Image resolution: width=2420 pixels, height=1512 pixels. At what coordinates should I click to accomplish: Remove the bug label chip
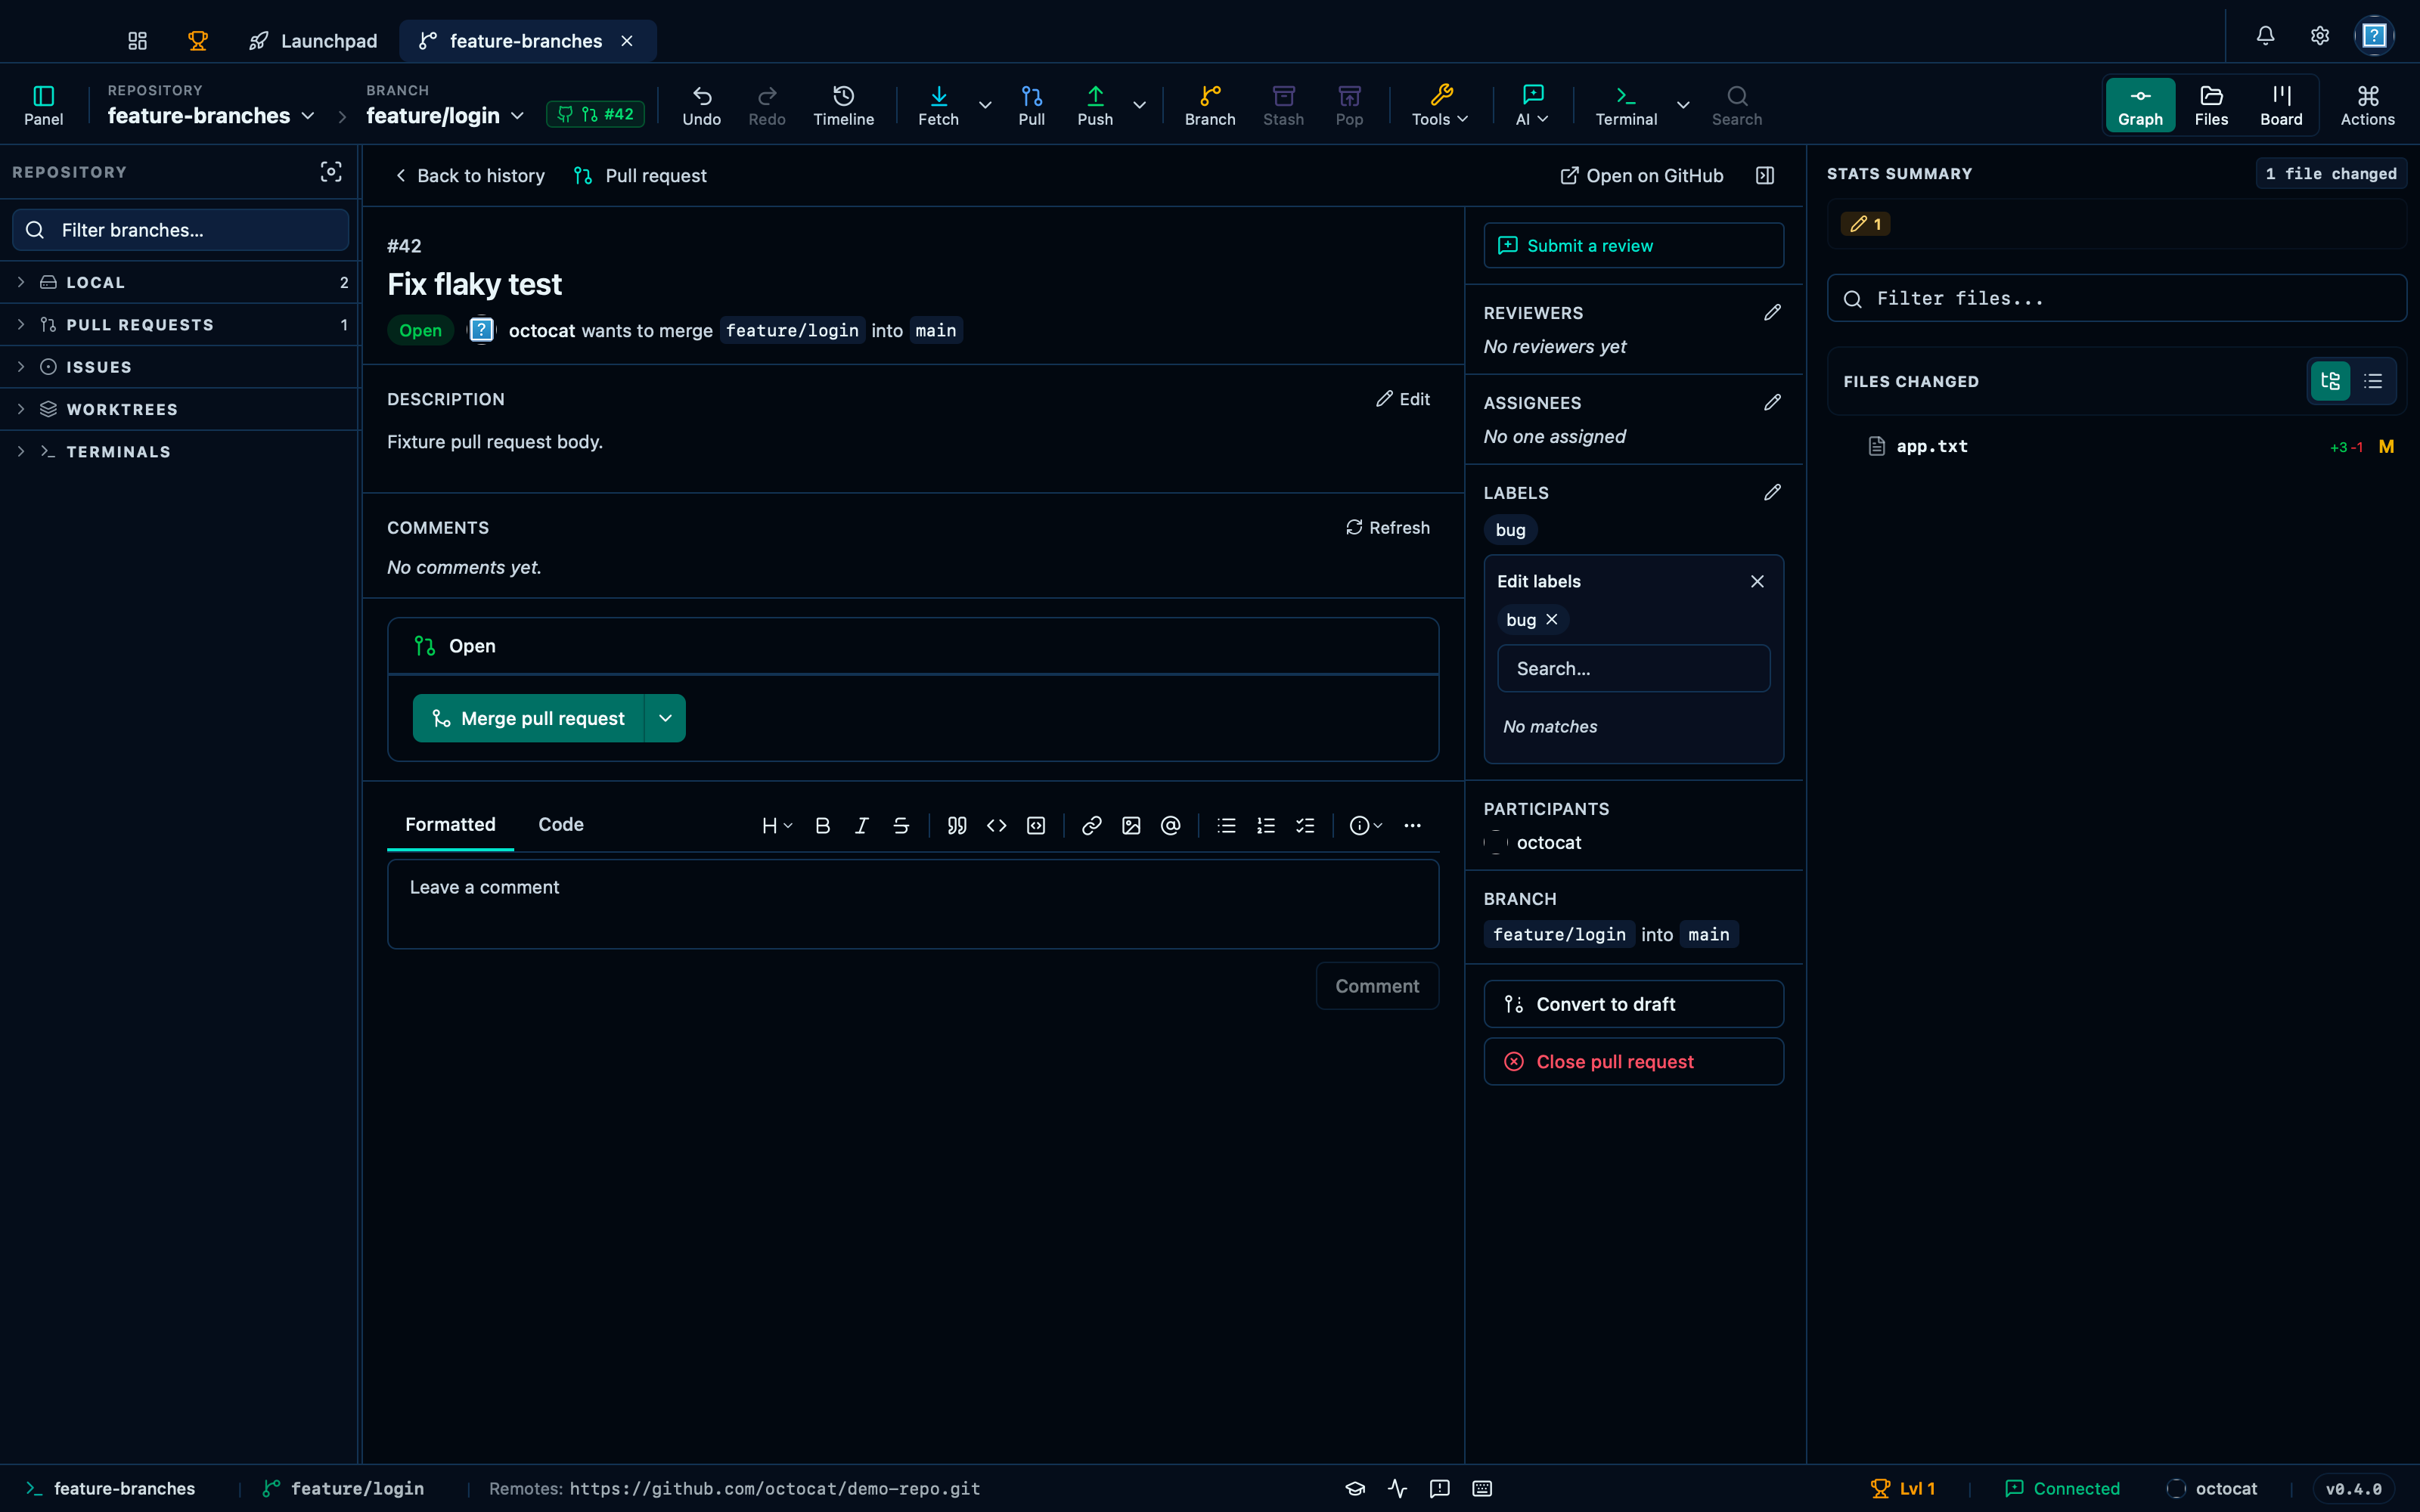[1552, 620]
